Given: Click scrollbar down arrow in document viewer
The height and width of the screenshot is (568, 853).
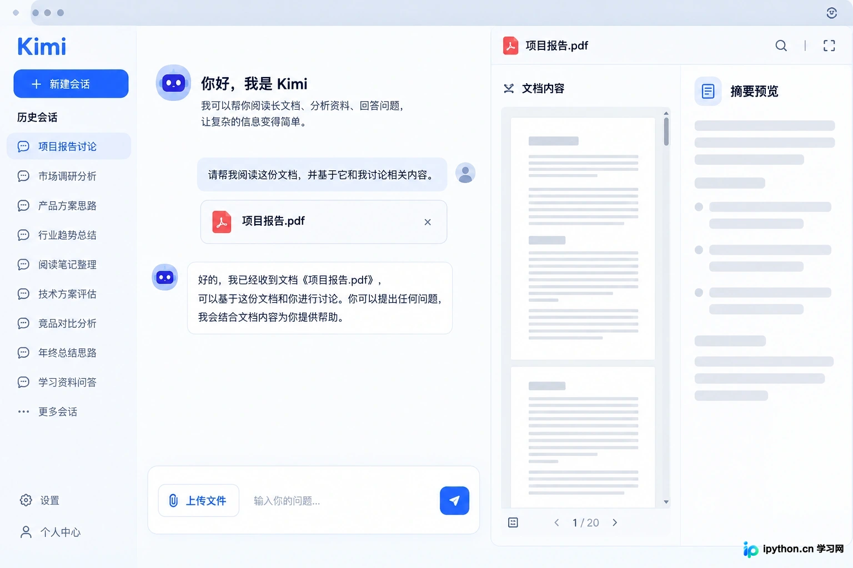Looking at the screenshot, I should (x=666, y=502).
